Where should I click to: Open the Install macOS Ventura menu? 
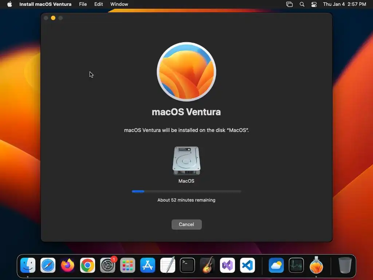click(x=46, y=4)
